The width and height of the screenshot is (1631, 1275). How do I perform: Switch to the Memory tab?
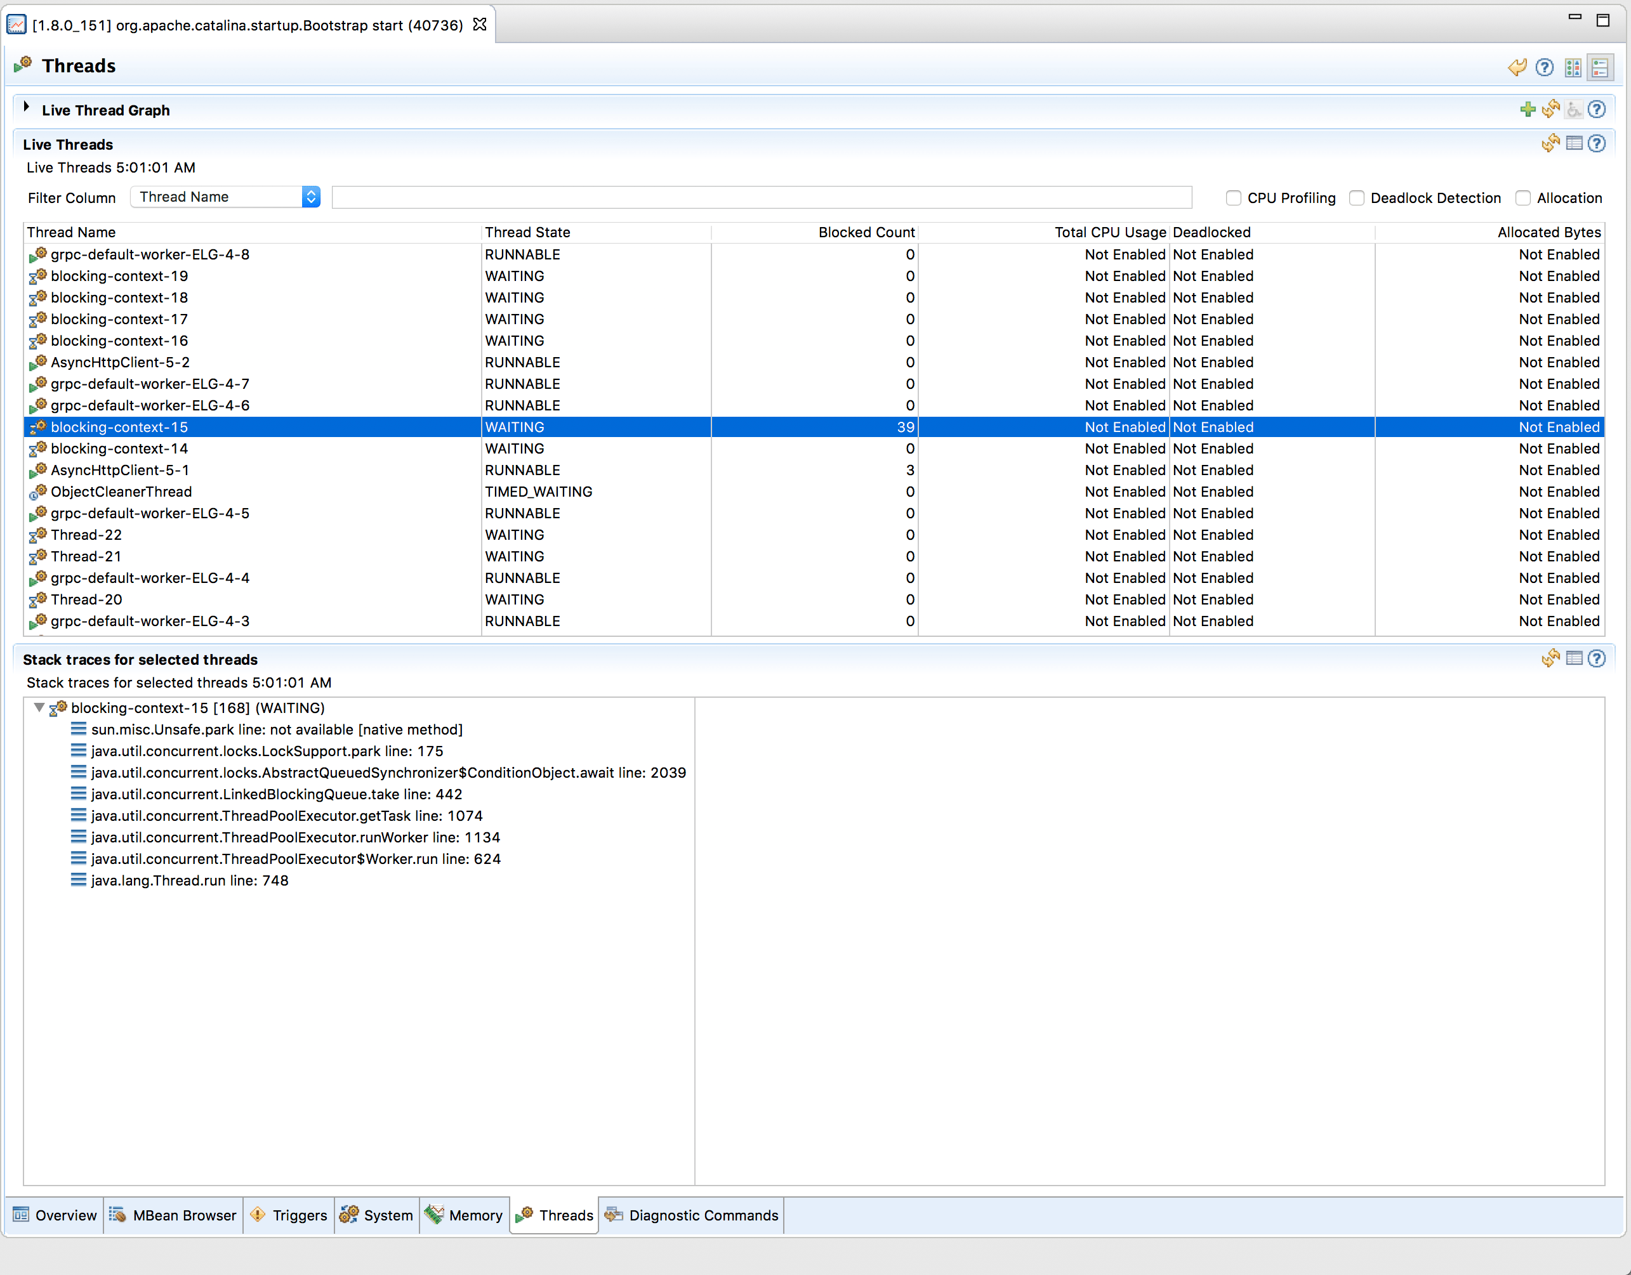pos(465,1215)
